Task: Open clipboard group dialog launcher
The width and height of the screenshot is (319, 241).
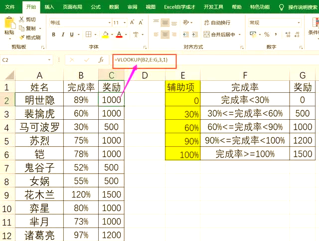Action: click(x=43, y=47)
